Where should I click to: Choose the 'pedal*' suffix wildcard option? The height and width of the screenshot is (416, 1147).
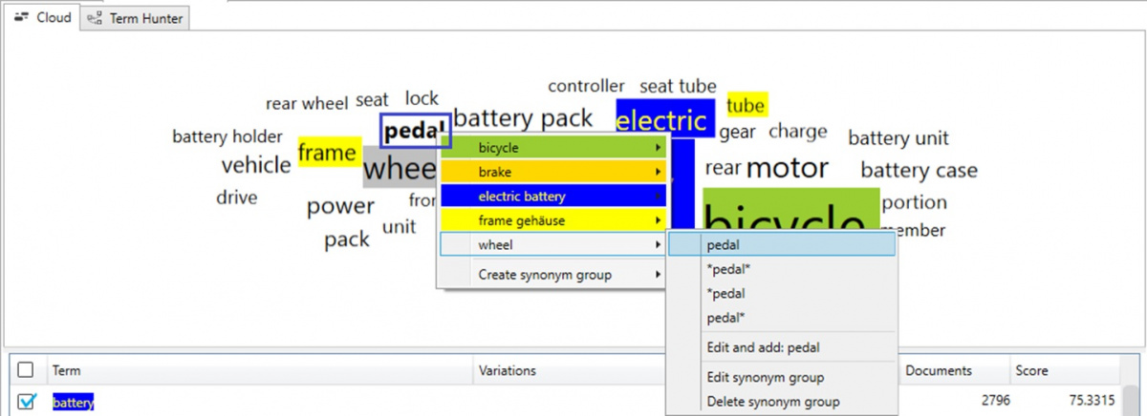click(x=782, y=317)
